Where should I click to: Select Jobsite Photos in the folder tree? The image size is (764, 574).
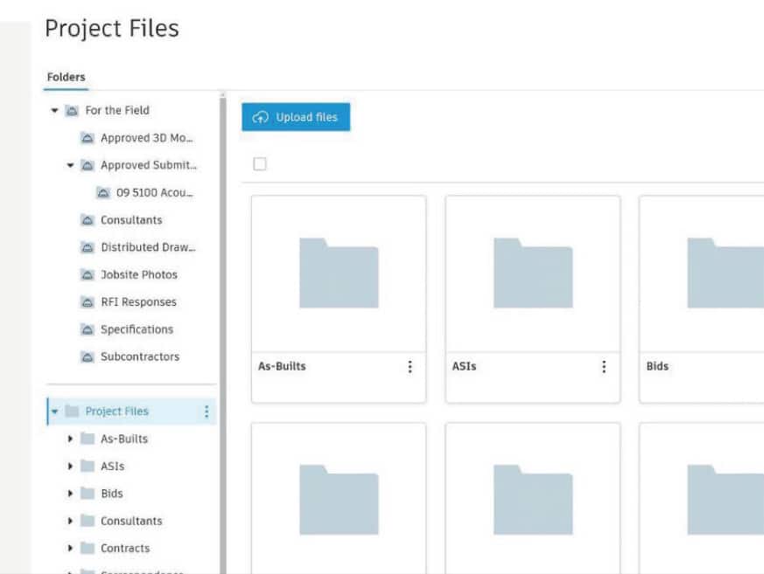pyautogui.click(x=138, y=274)
